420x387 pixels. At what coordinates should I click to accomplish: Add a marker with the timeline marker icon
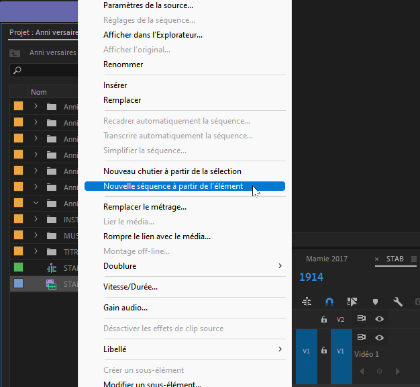pyautogui.click(x=375, y=302)
